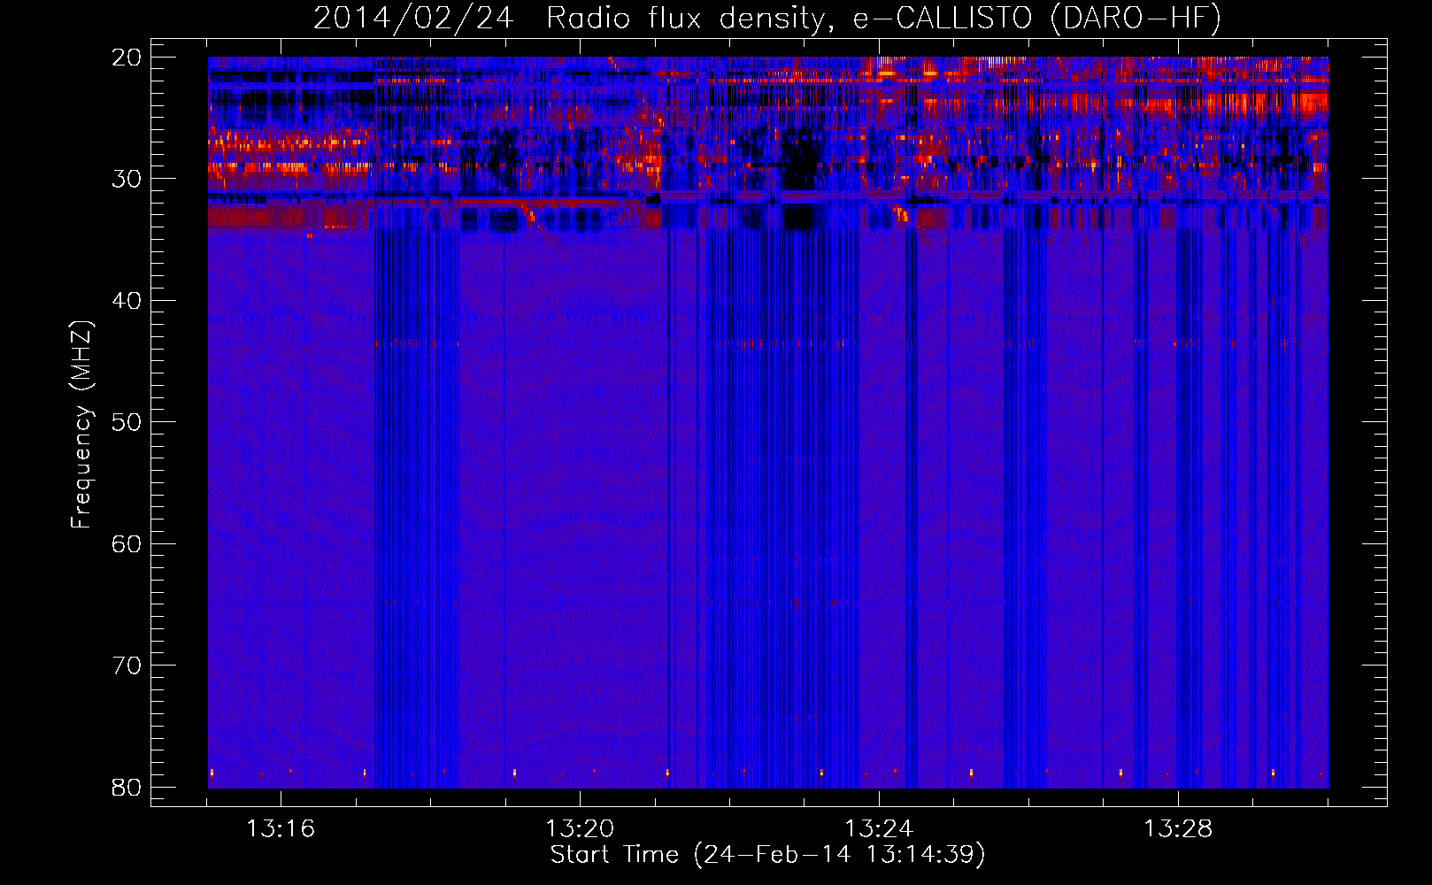Click the "Start Time (24-Feb-14 13:14:39)" label
Image resolution: width=1432 pixels, height=885 pixels.
(x=767, y=855)
